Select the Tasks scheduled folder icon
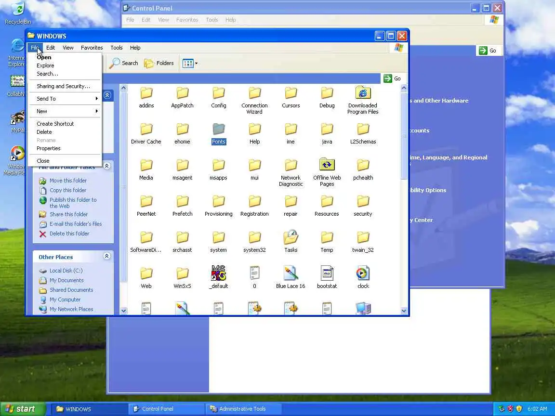Viewport: 555px width, 416px height. [291, 237]
